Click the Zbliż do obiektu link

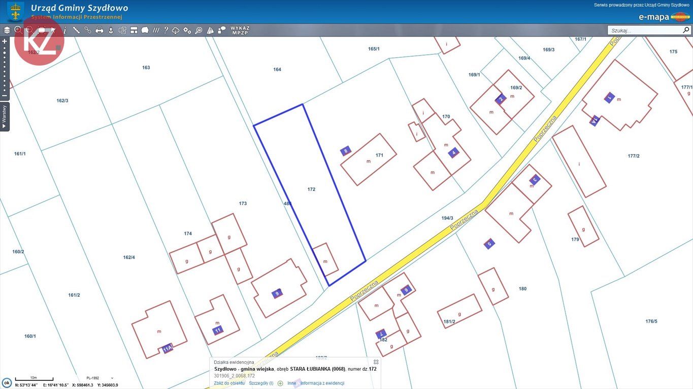pos(229,383)
